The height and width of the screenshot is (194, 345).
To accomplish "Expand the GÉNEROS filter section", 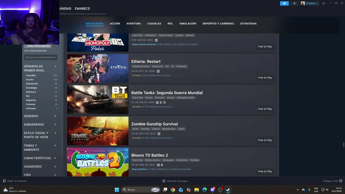I will pyautogui.click(x=40, y=116).
